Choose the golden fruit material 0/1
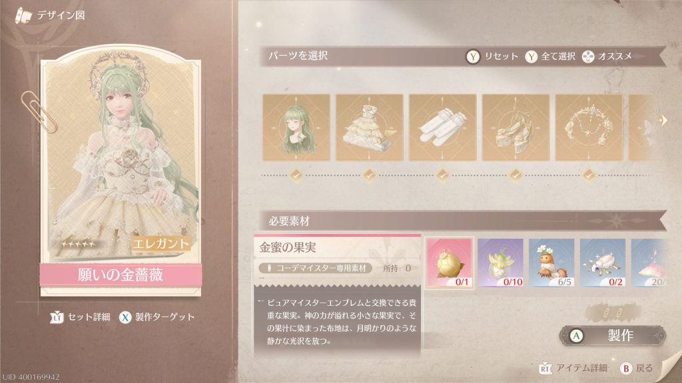Viewport: 682px width, 383px height. click(450, 262)
